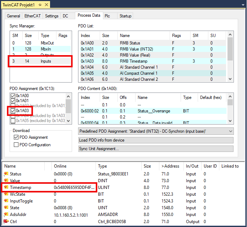Screen dimensions: 247x227
Task: Sort PDO List by Name header
Action: click(144, 36)
